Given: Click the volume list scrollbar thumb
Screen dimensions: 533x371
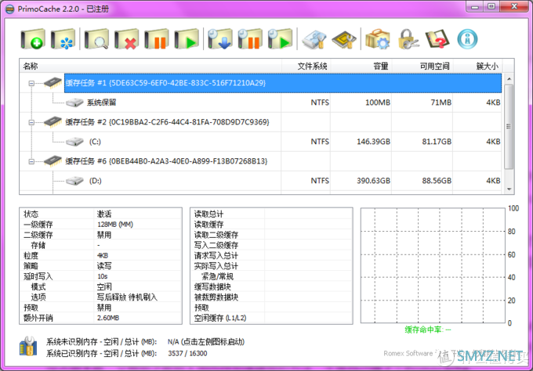Looking at the screenshot, I should click(509, 127).
